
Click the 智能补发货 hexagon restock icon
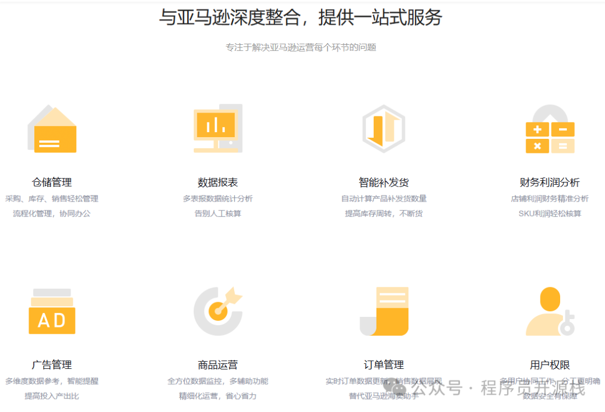tap(383, 128)
